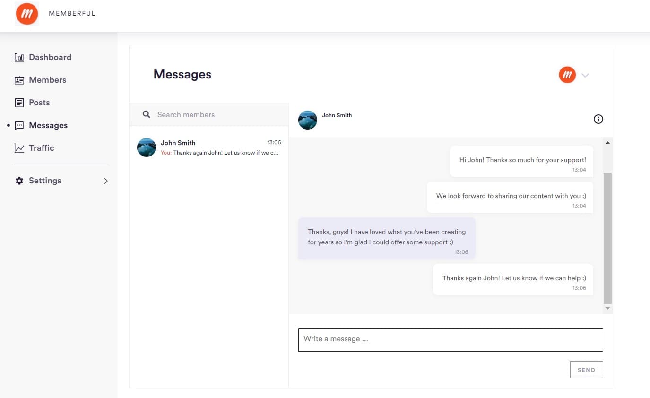Go to the Members page
The width and height of the screenshot is (650, 398).
47,80
